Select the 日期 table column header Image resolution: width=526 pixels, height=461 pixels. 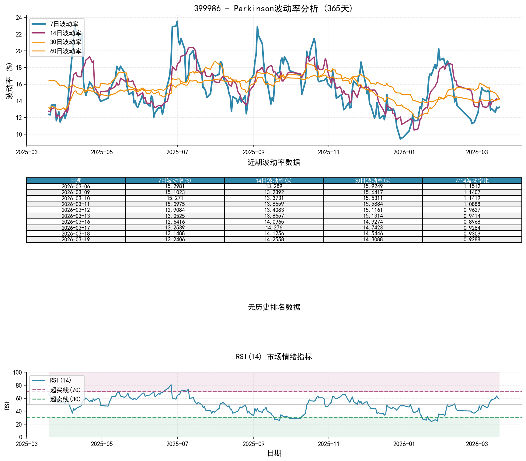[76, 181]
